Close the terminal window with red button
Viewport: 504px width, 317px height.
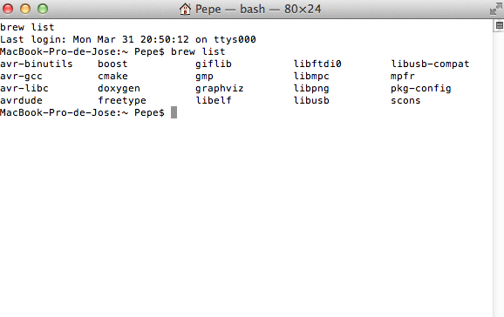pyautogui.click(x=8, y=9)
